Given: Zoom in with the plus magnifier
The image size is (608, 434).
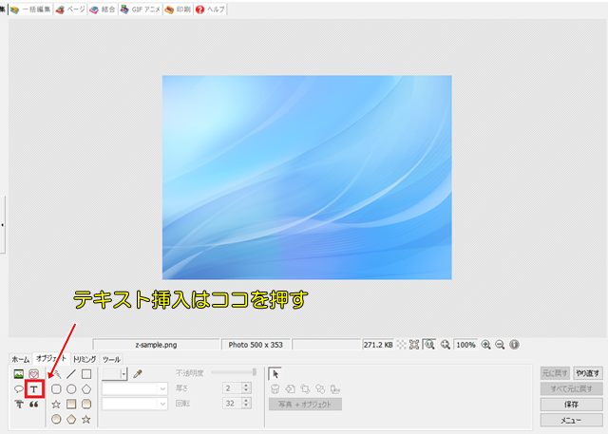Looking at the screenshot, I should point(485,345).
